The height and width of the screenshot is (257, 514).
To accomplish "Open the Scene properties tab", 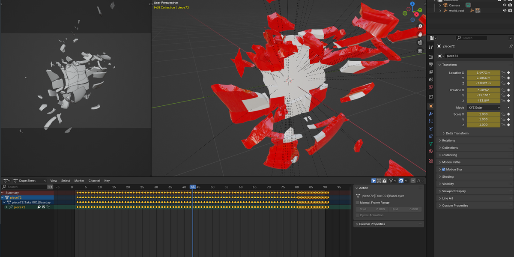I will [430, 79].
